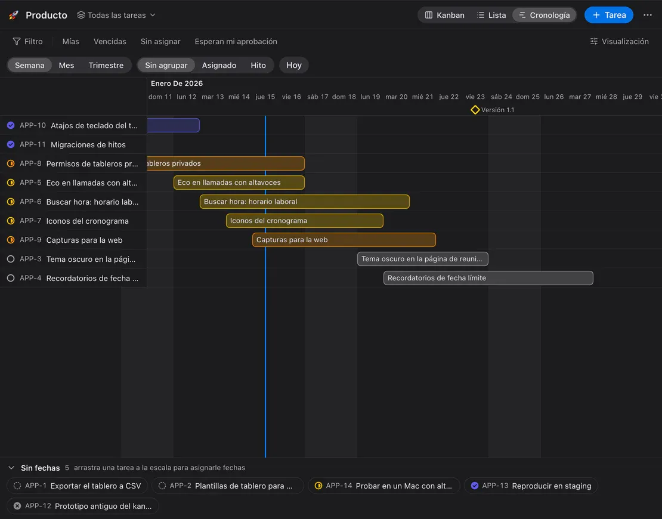The image size is (662, 519).
Task: Set timeline scale to Semana
Action: click(x=30, y=66)
